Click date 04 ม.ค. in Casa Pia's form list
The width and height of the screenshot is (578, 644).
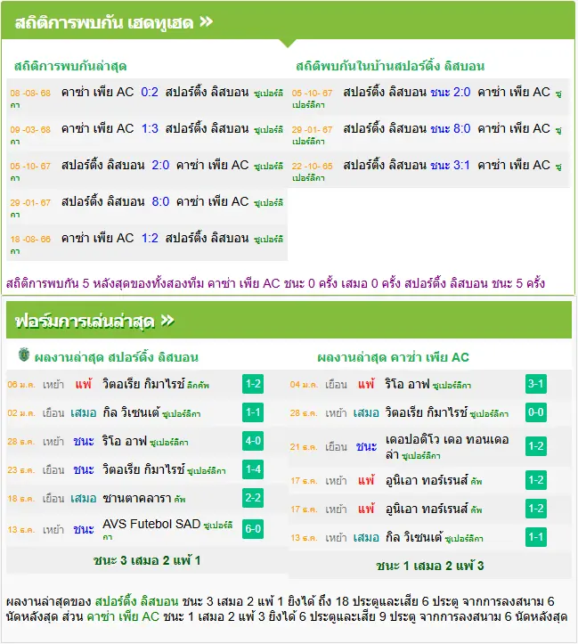304,385
